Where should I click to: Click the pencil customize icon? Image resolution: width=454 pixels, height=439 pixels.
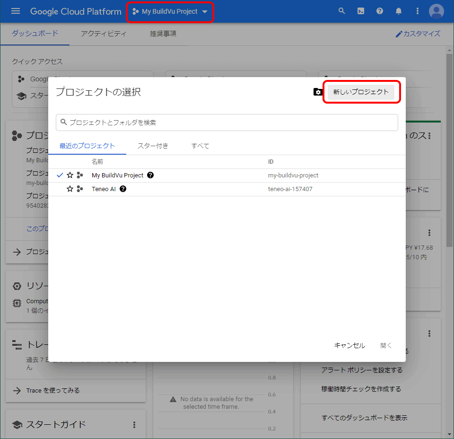click(x=399, y=34)
